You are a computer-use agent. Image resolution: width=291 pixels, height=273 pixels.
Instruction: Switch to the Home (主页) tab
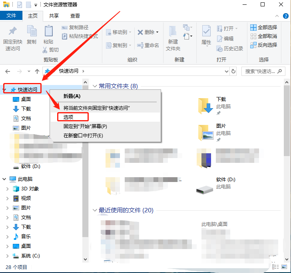tap(33, 16)
